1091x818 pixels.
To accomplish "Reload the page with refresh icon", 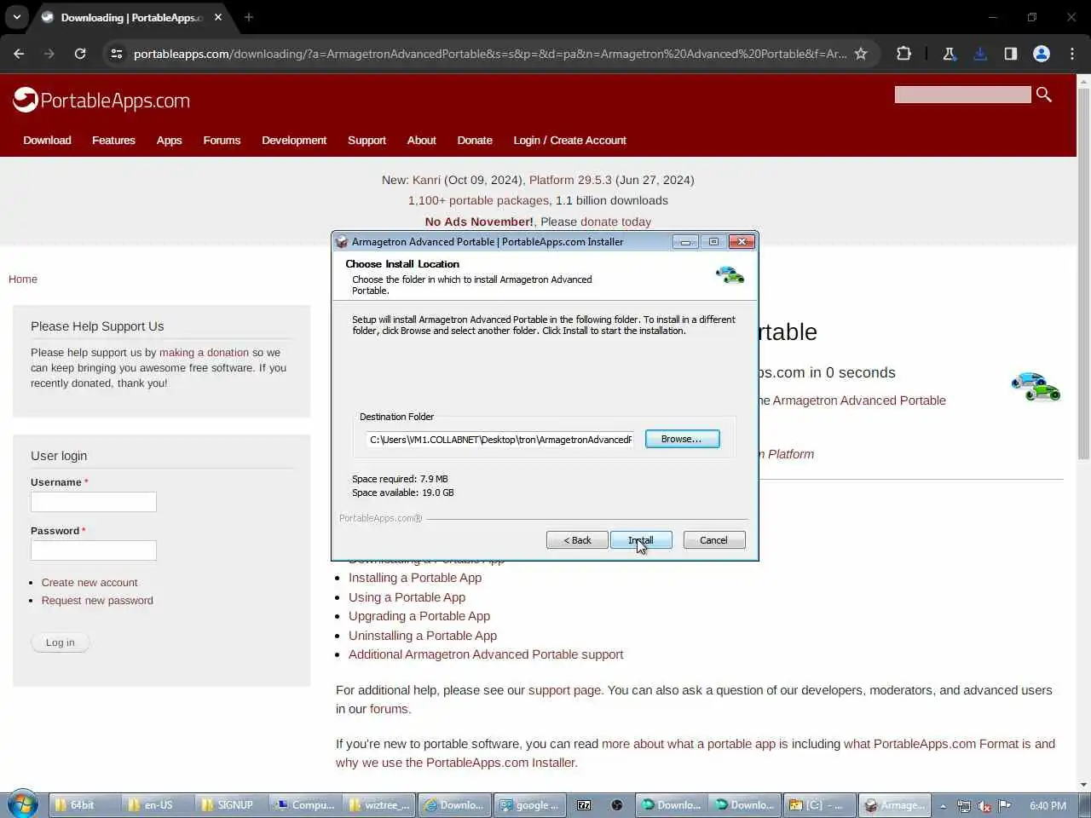I will (x=80, y=54).
